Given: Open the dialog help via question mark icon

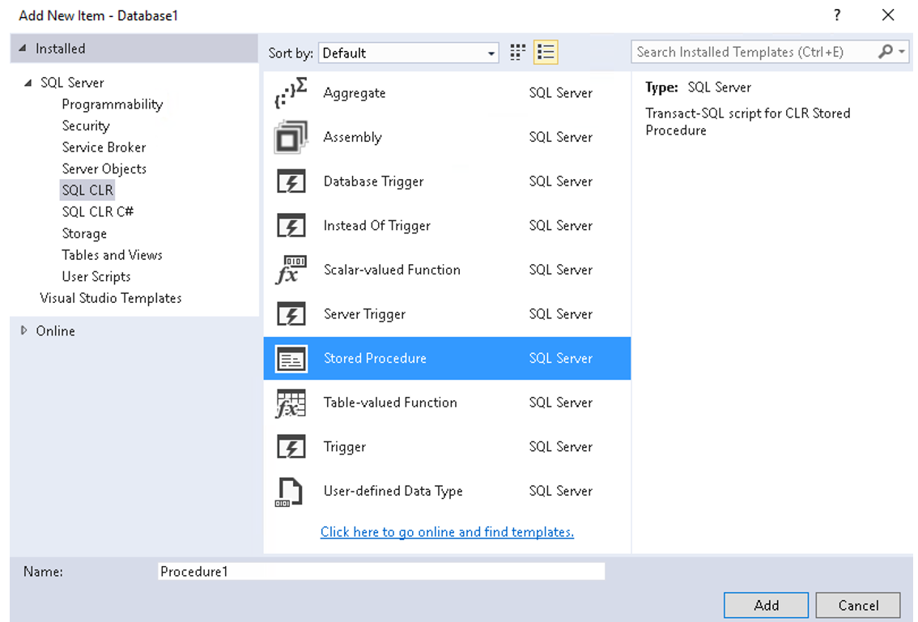Looking at the screenshot, I should pyautogui.click(x=836, y=15).
